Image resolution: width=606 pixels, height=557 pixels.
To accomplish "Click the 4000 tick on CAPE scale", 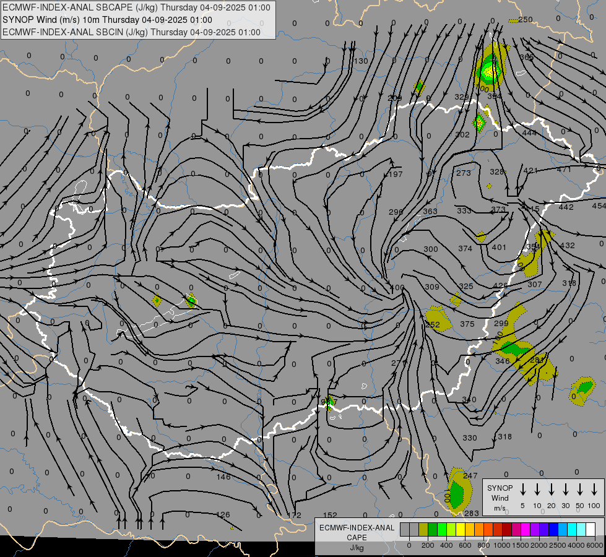I will (576, 545).
